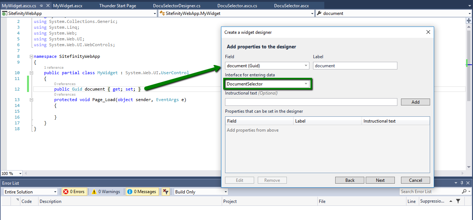
Task: Click the Next button
Action: [380, 180]
